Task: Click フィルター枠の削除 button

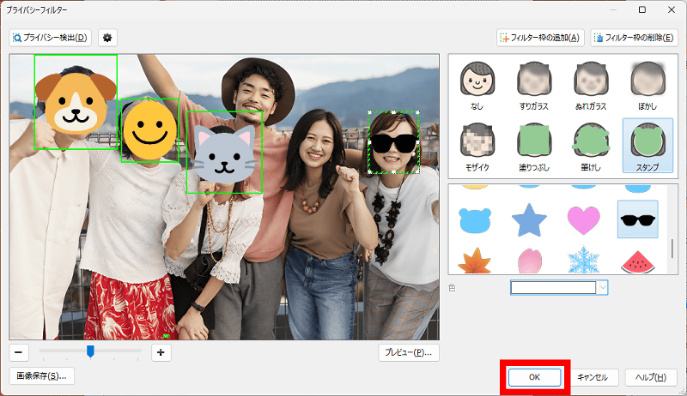Action: click(634, 38)
